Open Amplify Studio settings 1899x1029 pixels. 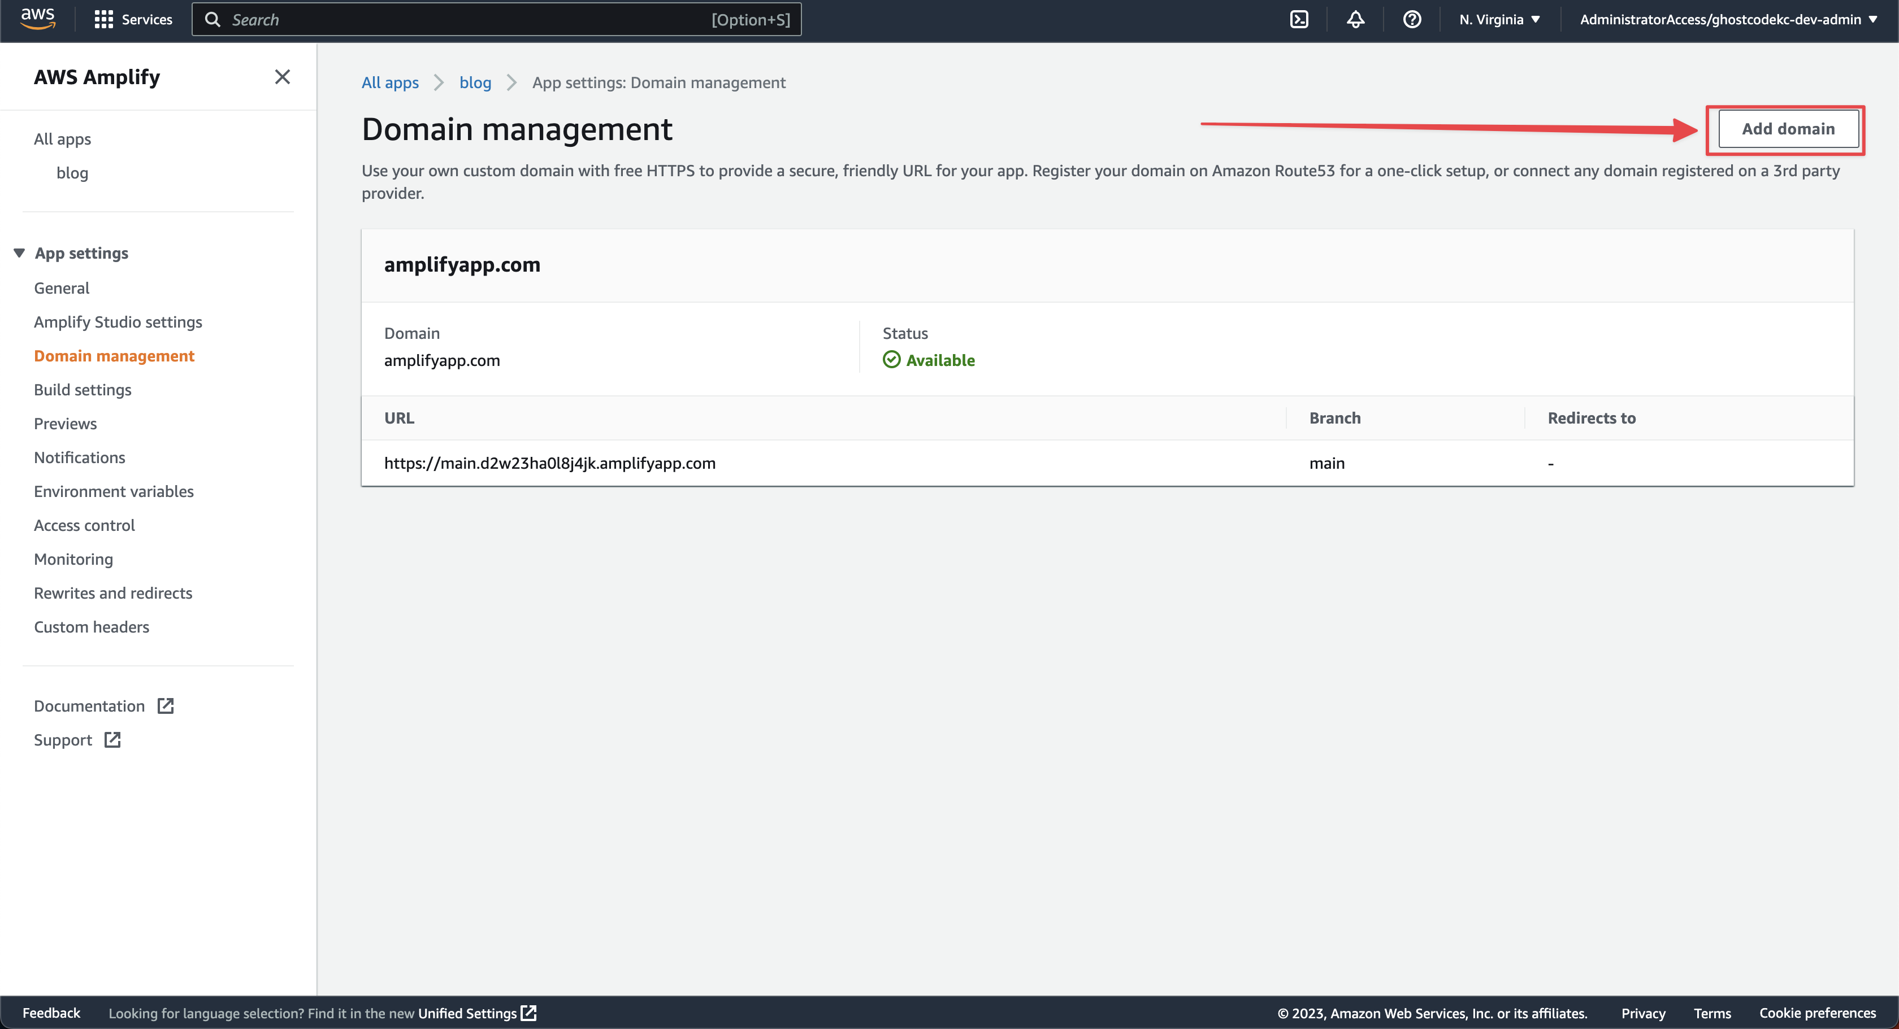(x=118, y=322)
